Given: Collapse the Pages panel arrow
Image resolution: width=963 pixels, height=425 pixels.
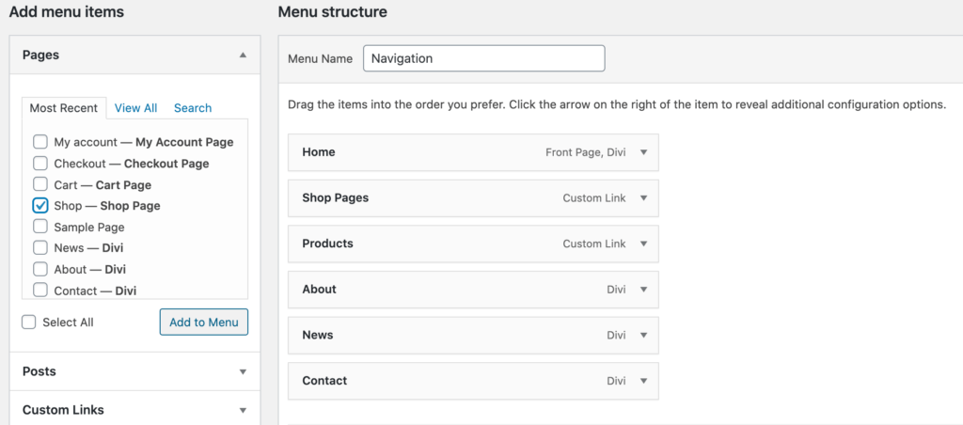Looking at the screenshot, I should coord(243,55).
